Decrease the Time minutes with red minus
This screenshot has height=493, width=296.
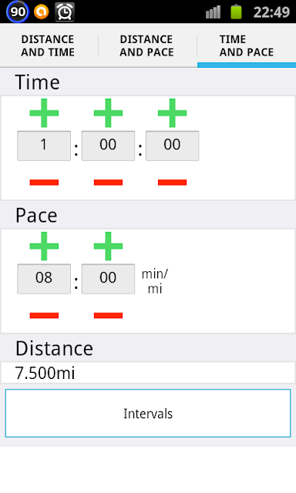tap(108, 183)
